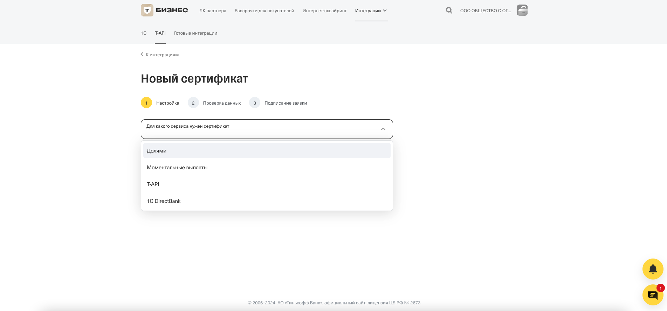This screenshot has height=311, width=667.
Task: Open the search magnifier icon
Action: pos(449,10)
